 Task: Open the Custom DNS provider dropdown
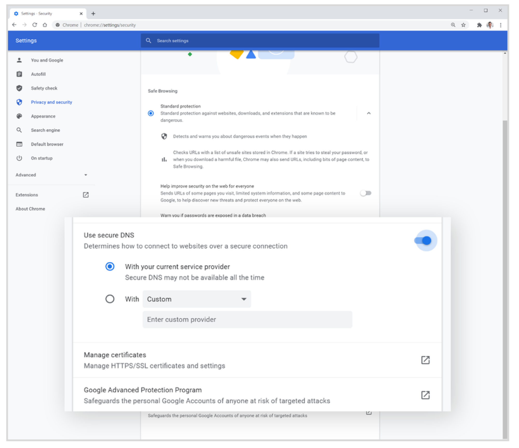point(197,299)
